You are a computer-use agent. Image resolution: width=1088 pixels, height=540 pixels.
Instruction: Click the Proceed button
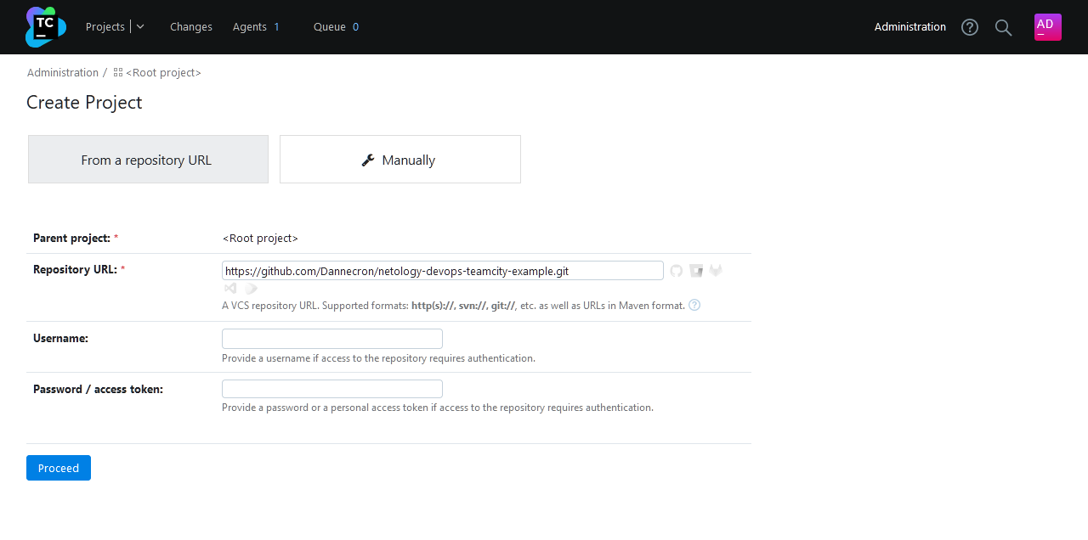(58, 467)
